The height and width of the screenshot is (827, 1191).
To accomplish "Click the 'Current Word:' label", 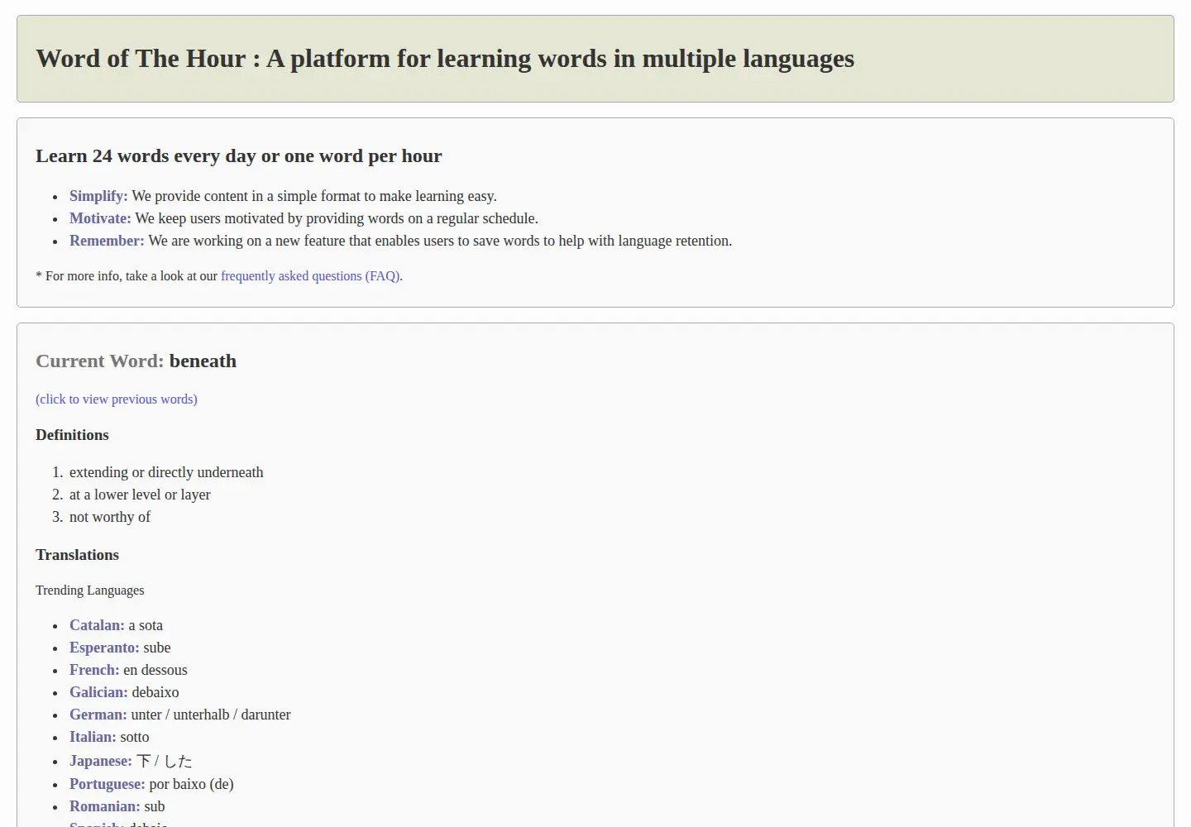I will [x=100, y=361].
